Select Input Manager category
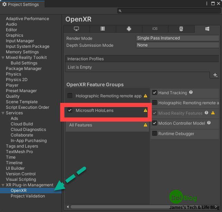Image resolution: width=222 pixels, height=212 pixels. point(20,41)
